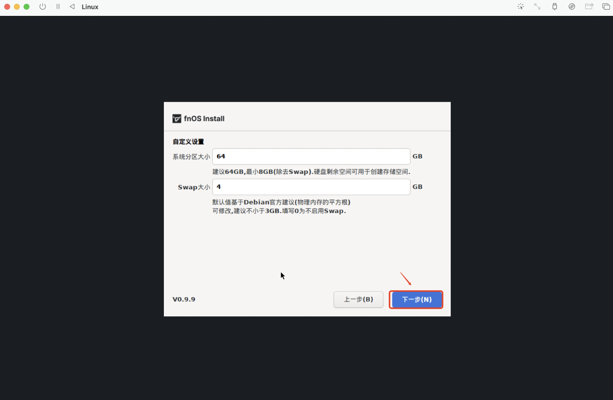Screen dimensions: 613x400
Task: Open the USB device icon menu
Action: click(x=555, y=7)
